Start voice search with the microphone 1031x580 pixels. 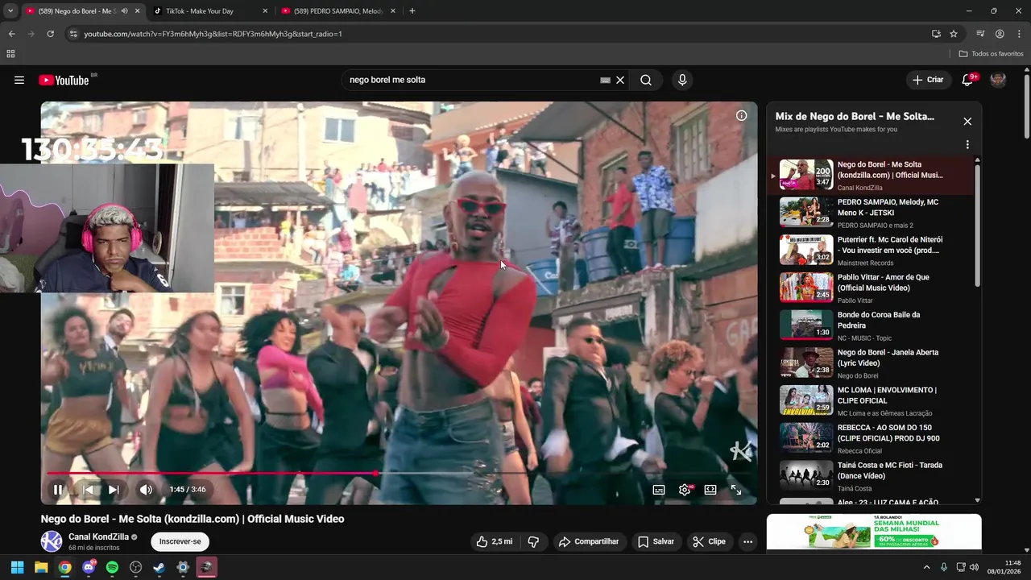click(682, 80)
